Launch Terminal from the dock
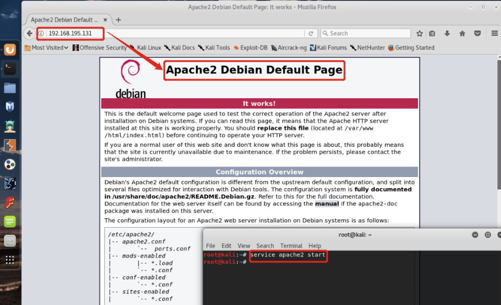The width and height of the screenshot is (501, 305). [x=9, y=68]
